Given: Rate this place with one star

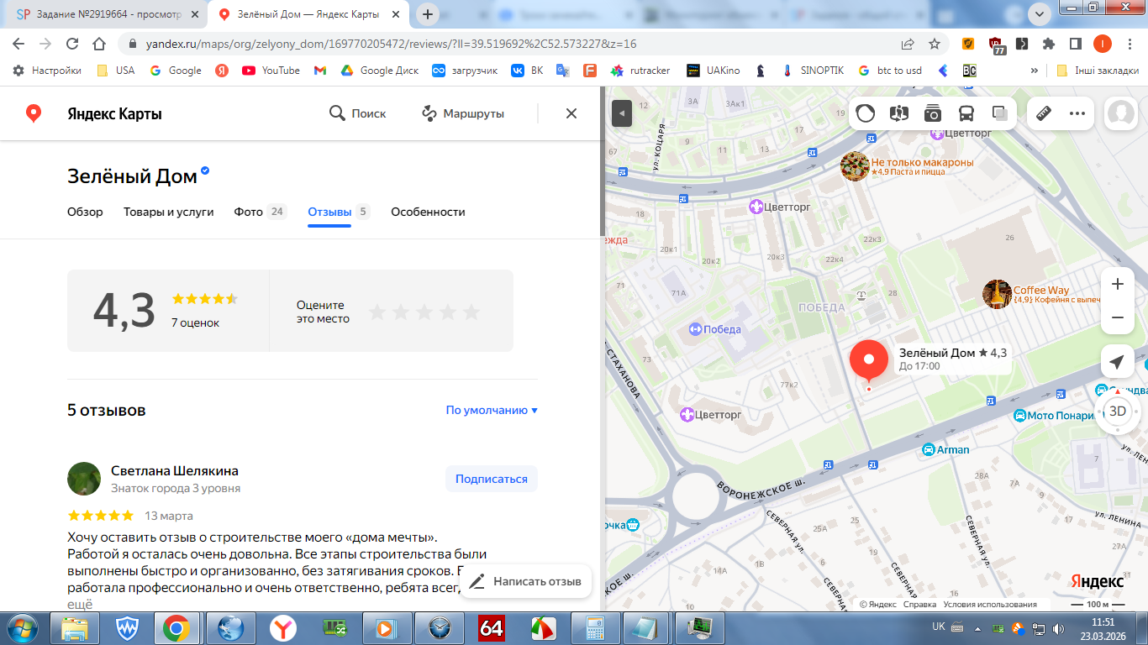Looking at the screenshot, I should tap(377, 312).
